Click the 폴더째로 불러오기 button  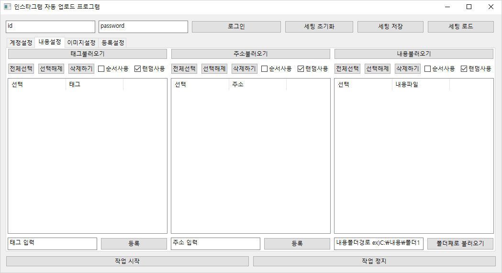[460, 243]
